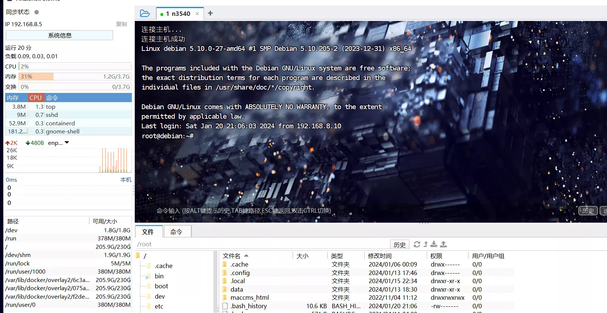Click the /root path input field
This screenshot has height=313, width=607.
click(262, 244)
